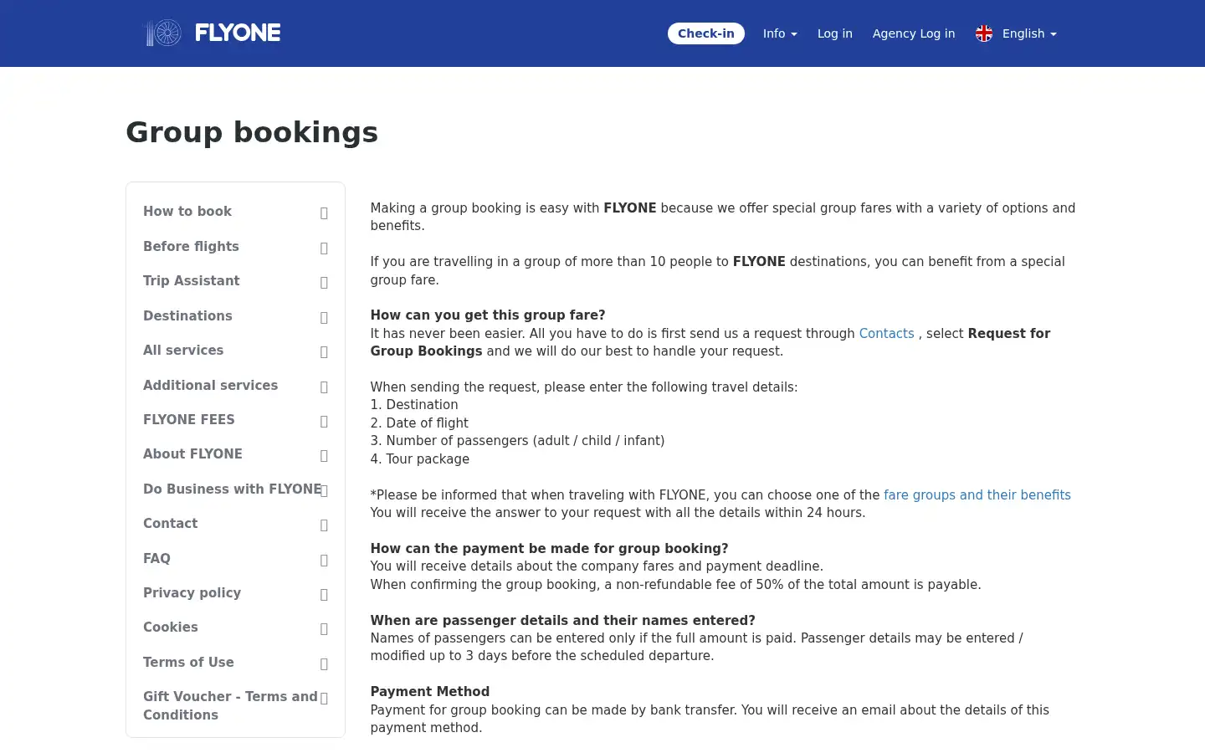
Task: Open Do Business with FLYONE sidebar item
Action: click(x=235, y=489)
